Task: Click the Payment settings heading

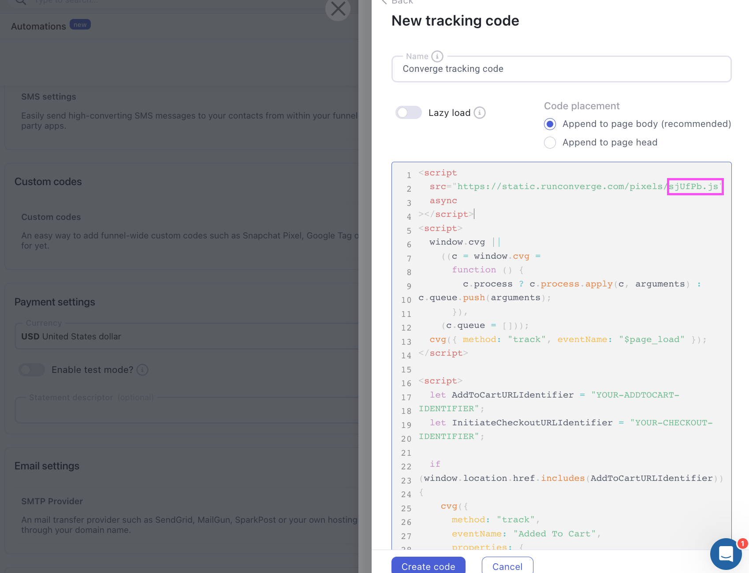Action: click(x=55, y=302)
